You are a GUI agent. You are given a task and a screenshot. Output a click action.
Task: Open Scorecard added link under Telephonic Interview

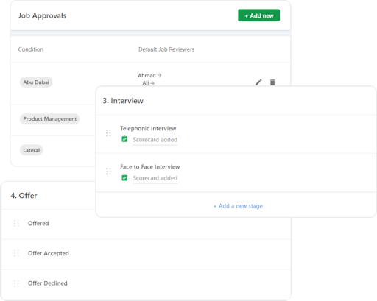155,140
